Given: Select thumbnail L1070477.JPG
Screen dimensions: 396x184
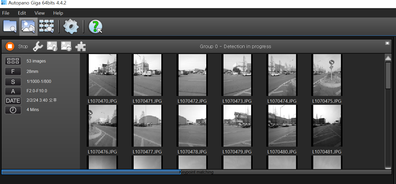Looking at the screenshot, I should [147, 126].
